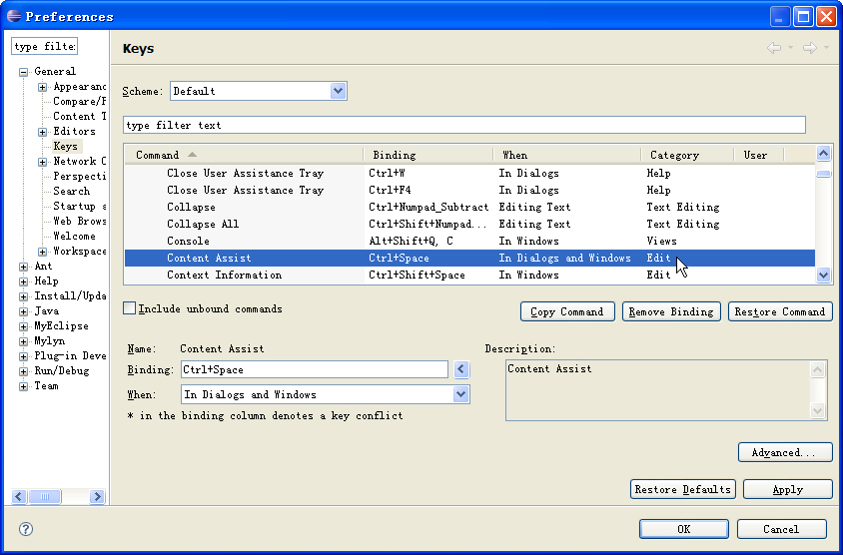
Task: Click the command table vertical scrollbar thumb
Action: (x=824, y=174)
